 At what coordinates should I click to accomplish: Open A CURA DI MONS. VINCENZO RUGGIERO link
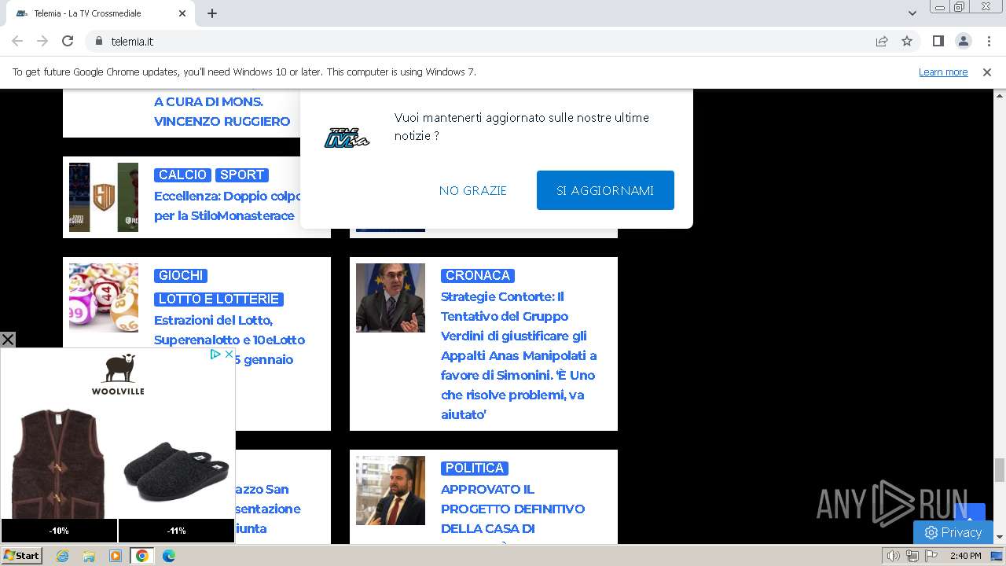coord(222,112)
